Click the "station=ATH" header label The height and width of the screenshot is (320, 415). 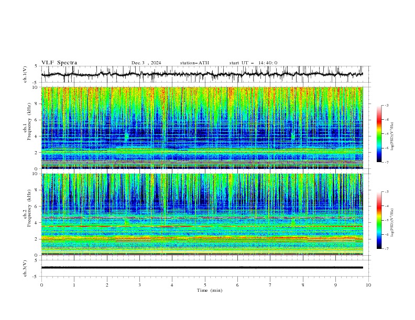[194, 63]
